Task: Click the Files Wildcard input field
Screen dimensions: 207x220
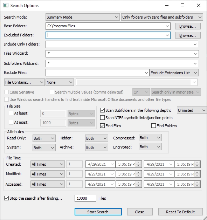Action: (x=122, y=54)
